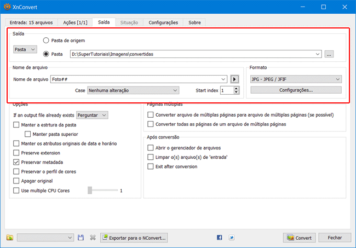Switch to the Configurações tab
Screen dimensions: 356x248
[163, 22]
